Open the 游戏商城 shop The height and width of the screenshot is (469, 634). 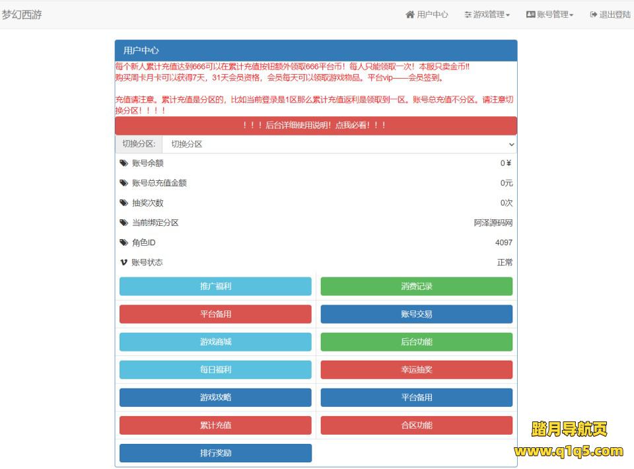215,342
